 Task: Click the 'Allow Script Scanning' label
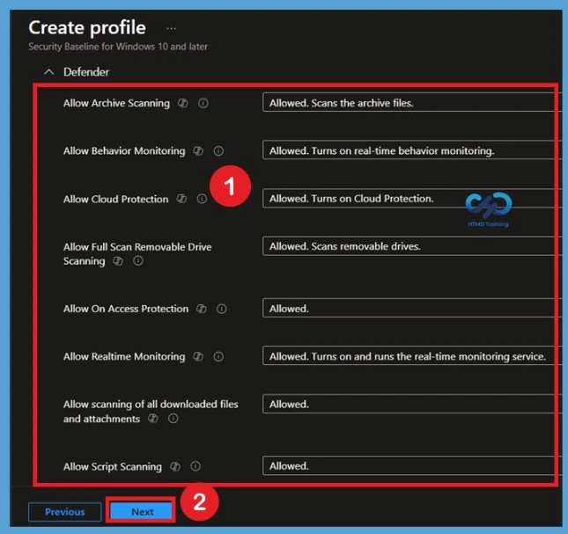[x=113, y=466]
